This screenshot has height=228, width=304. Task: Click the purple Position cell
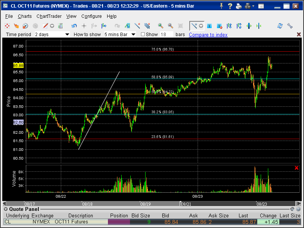(x=119, y=222)
